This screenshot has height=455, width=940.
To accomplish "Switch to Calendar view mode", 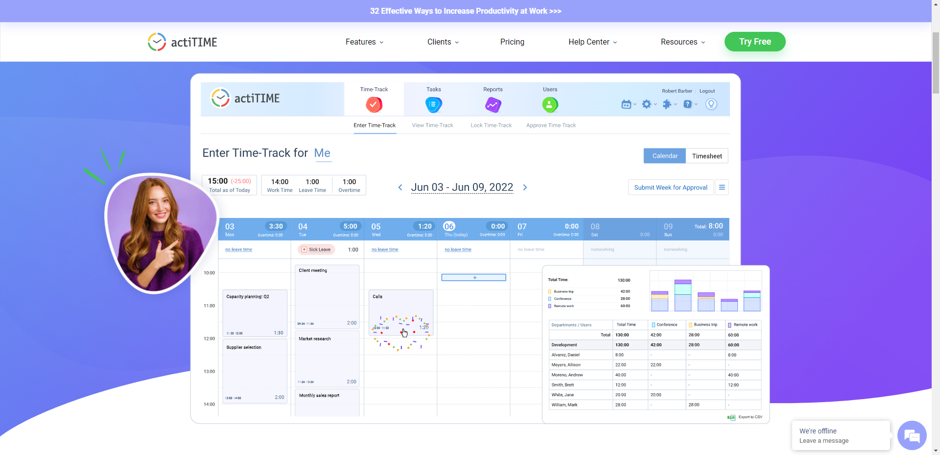I will 664,156.
